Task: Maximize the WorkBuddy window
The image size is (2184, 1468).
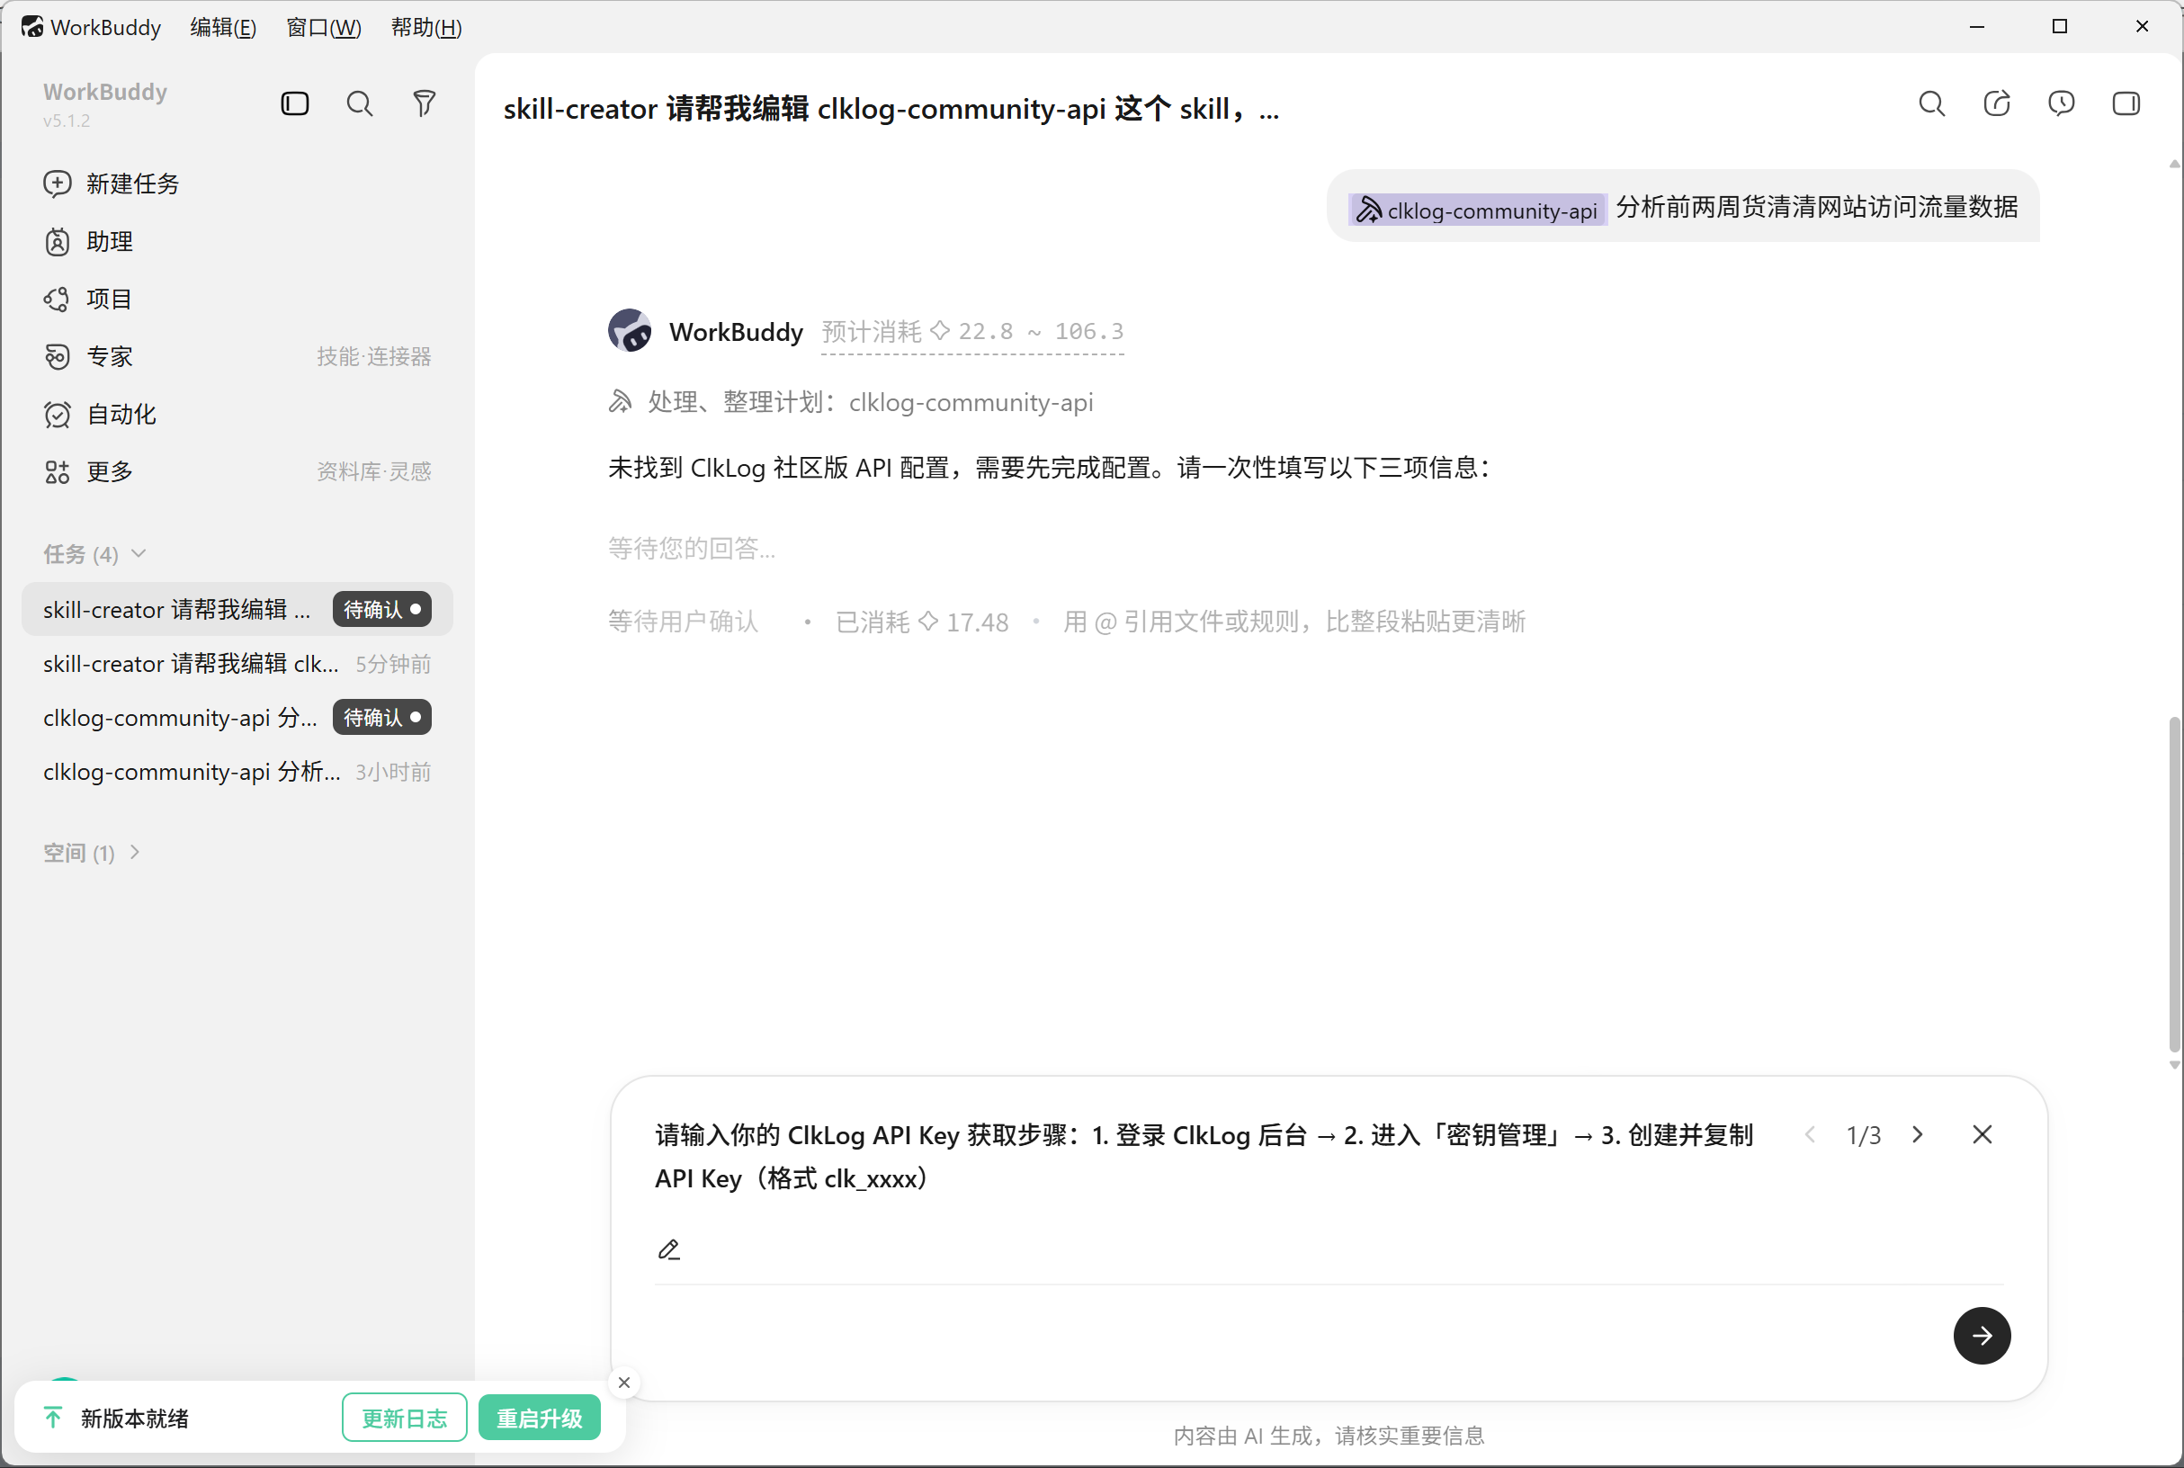Action: (2060, 26)
